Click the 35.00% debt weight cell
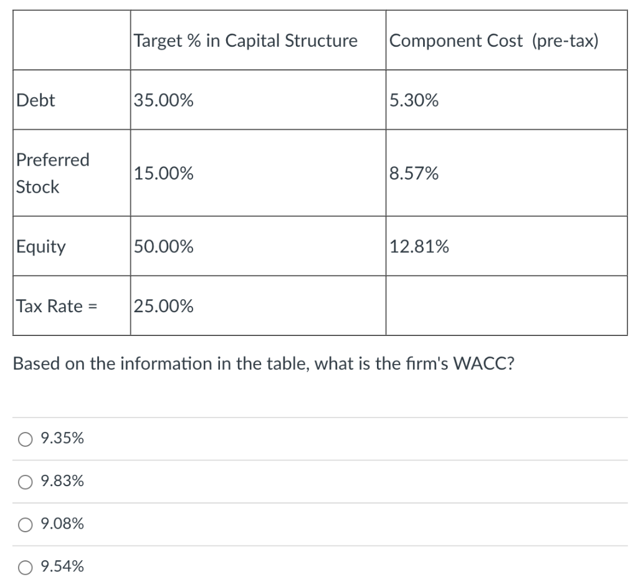 163,100
